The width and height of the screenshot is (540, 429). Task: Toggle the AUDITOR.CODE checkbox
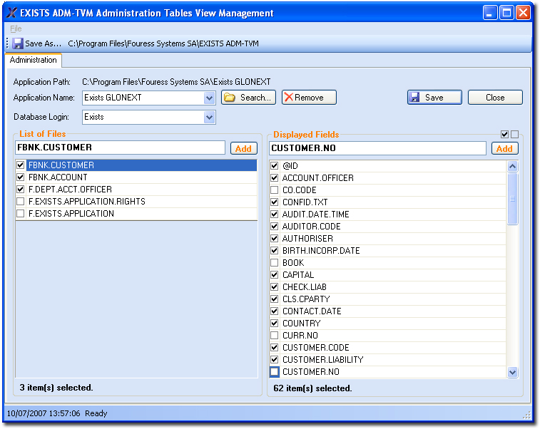(x=275, y=227)
